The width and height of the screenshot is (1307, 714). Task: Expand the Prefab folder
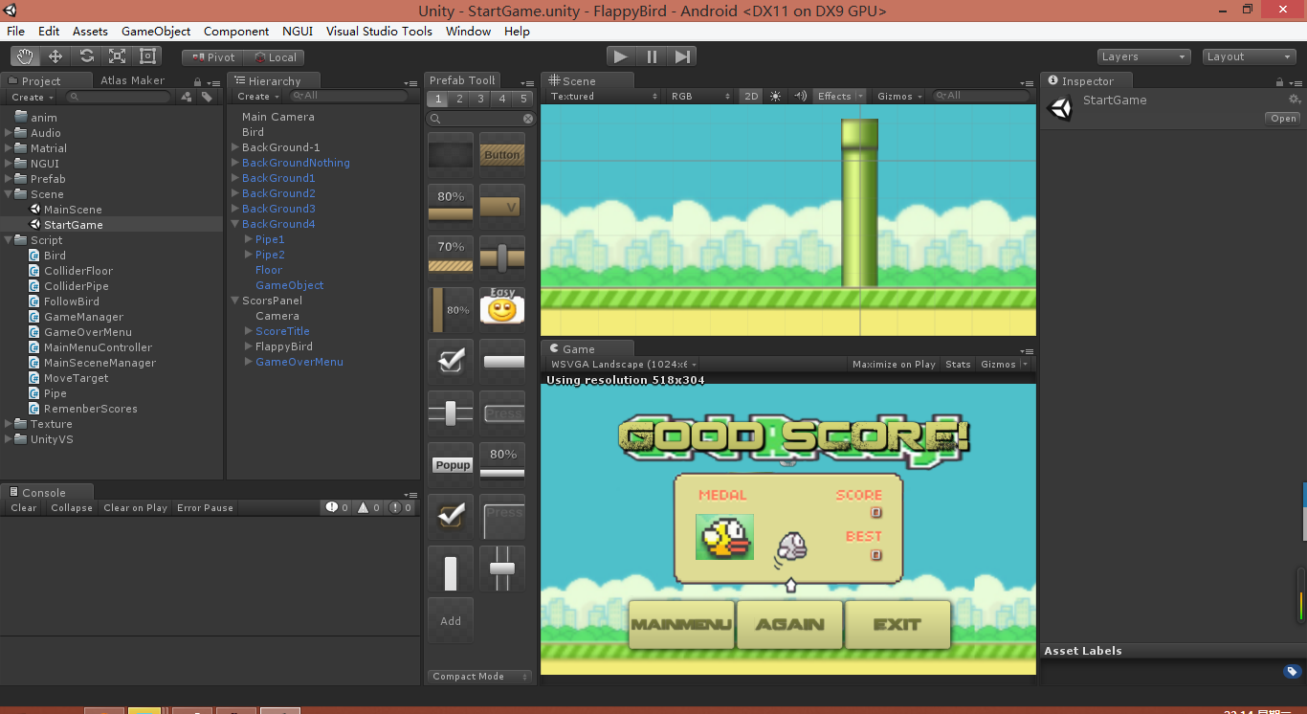coord(9,179)
